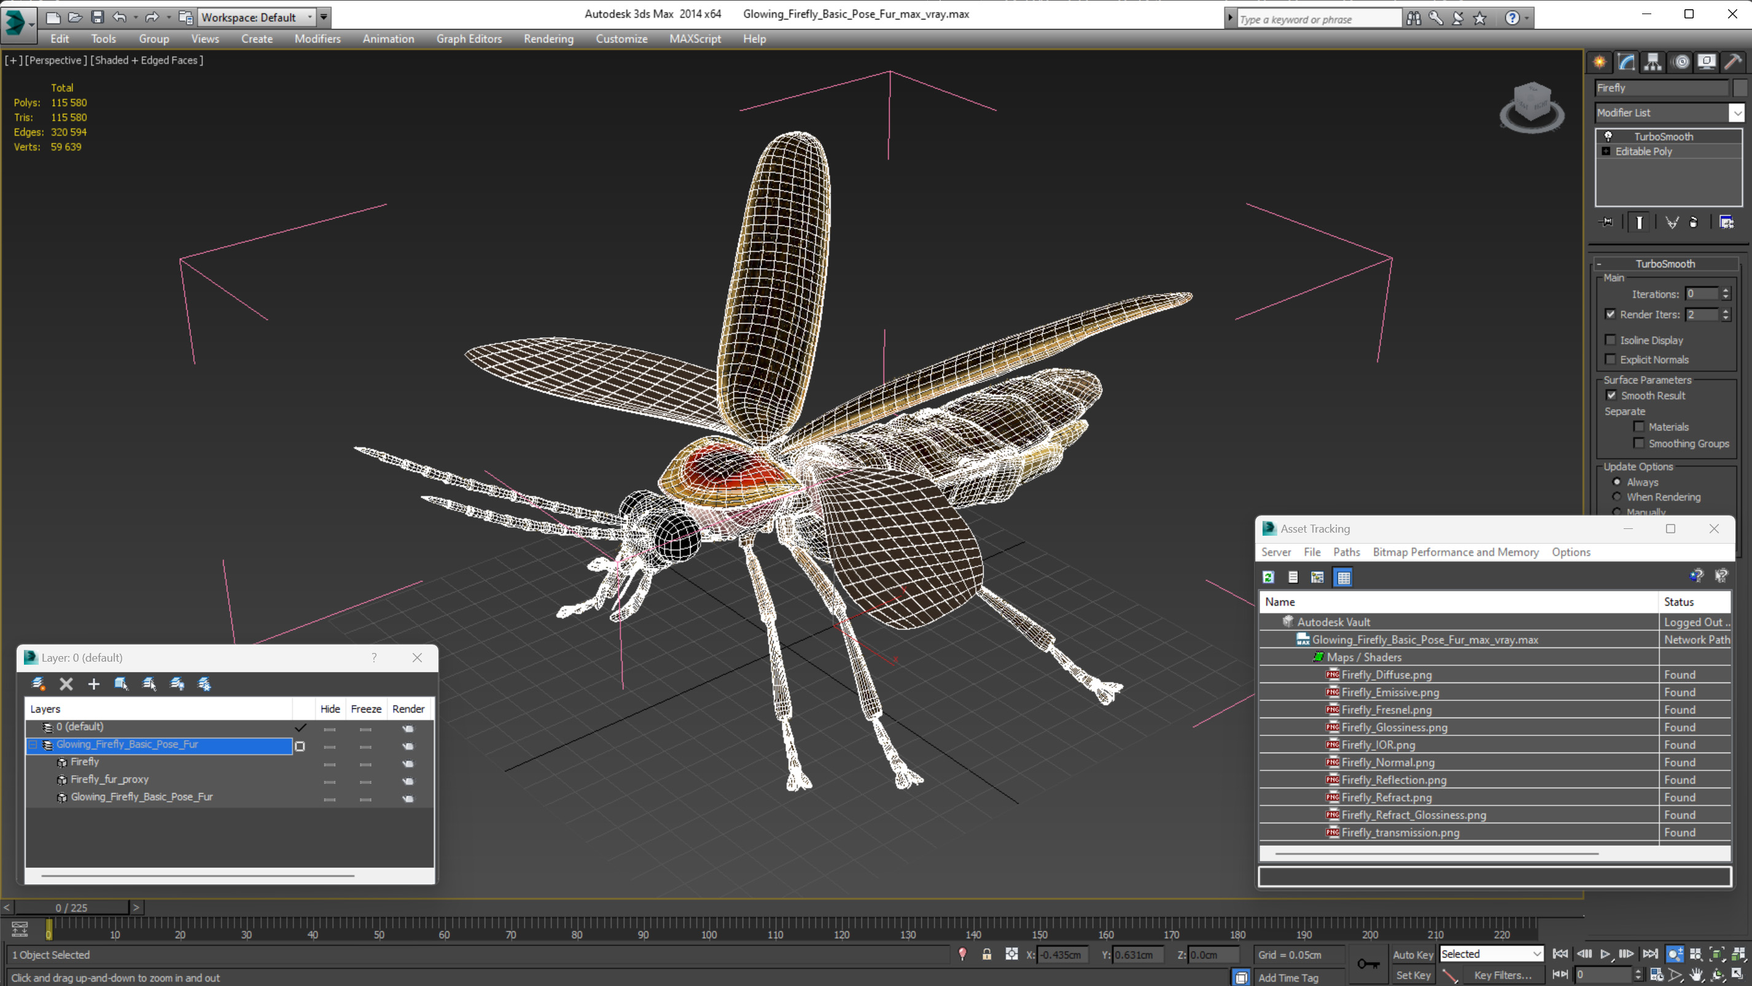Toggle the Render Iters checkbox
1752x986 pixels.
tap(1611, 315)
